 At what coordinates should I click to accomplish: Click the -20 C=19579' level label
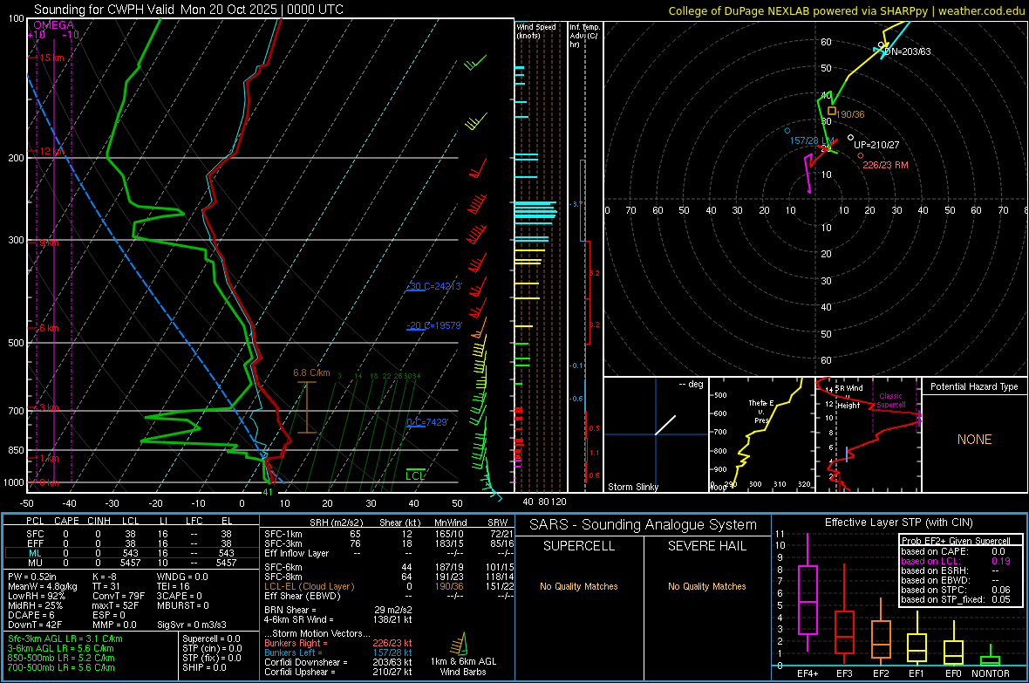pos(434,325)
